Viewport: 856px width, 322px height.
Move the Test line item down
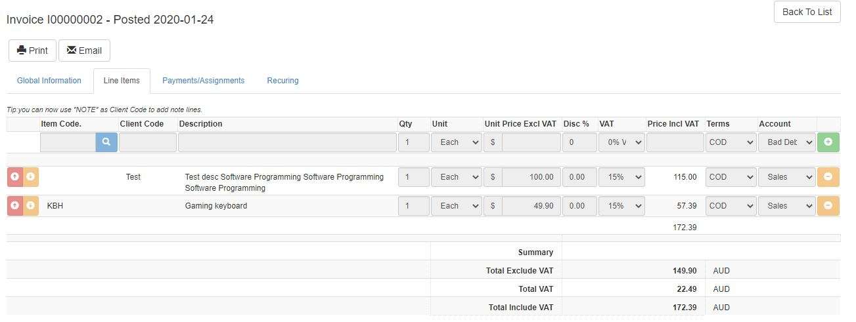point(30,177)
